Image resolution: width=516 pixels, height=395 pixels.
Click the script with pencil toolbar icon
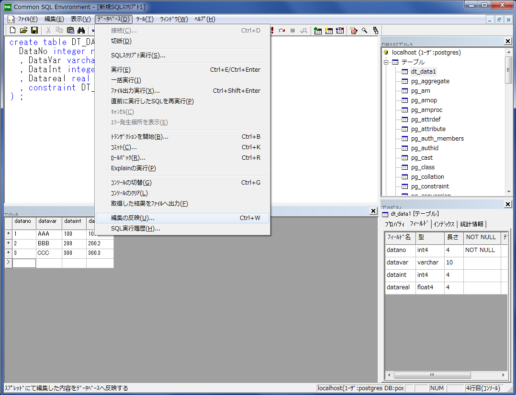click(x=353, y=31)
